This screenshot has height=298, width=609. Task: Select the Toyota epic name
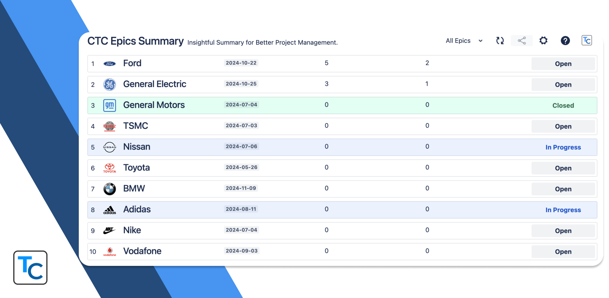pos(136,168)
